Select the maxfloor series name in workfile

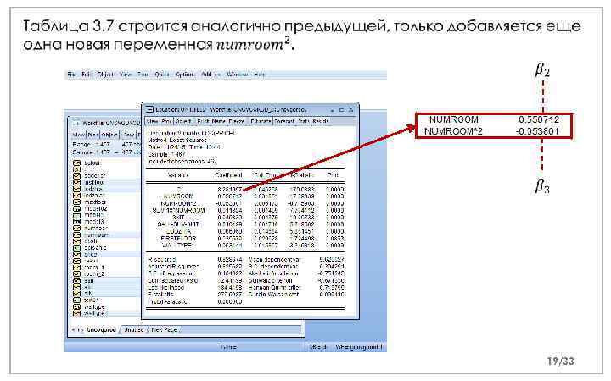pos(95,202)
